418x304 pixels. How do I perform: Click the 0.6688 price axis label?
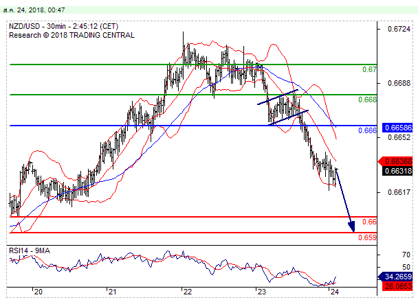coord(399,83)
